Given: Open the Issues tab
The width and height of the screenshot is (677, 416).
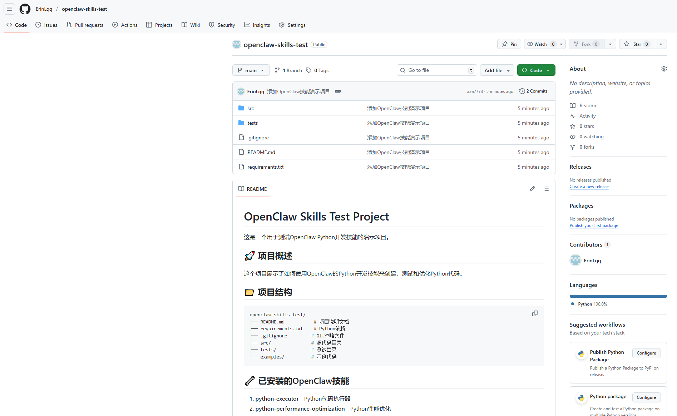Looking at the screenshot, I should (x=46, y=25).
